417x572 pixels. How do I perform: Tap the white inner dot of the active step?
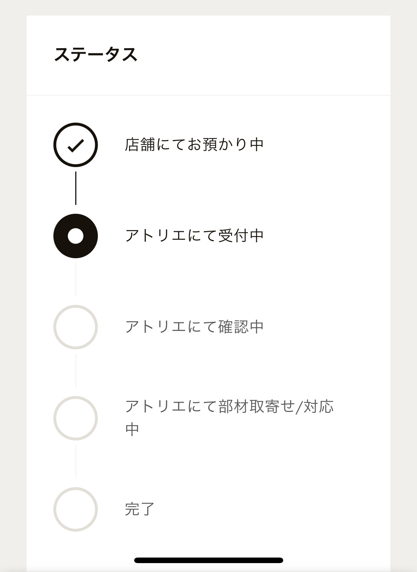[76, 236]
